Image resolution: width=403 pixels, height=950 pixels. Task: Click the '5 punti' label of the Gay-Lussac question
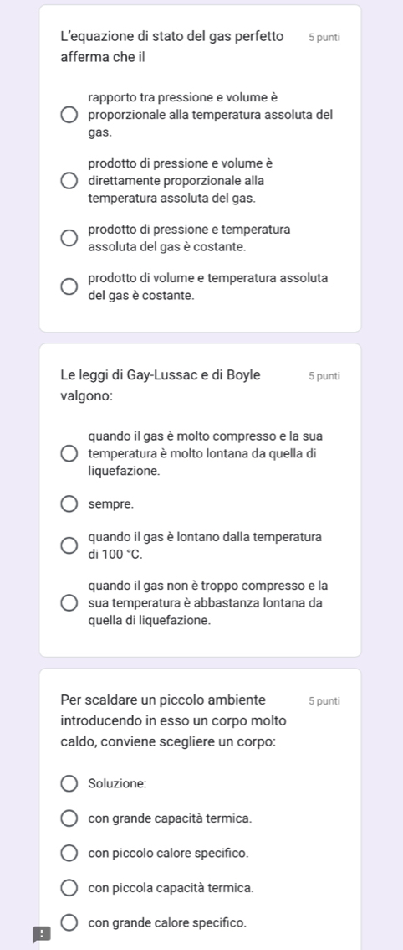click(324, 375)
